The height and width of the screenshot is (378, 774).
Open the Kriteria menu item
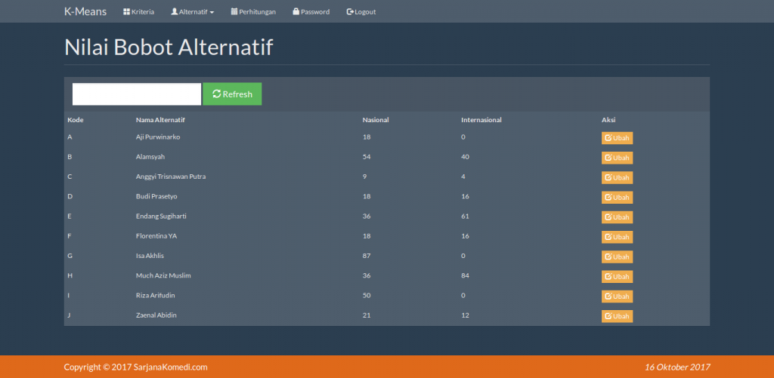pyautogui.click(x=139, y=12)
